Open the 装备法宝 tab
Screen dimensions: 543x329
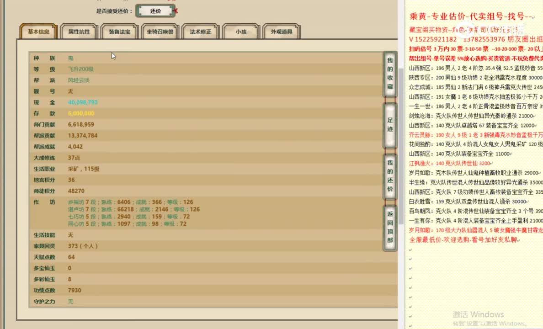[x=119, y=32]
